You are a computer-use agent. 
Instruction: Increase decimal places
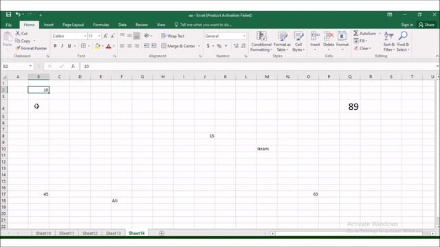click(x=236, y=46)
